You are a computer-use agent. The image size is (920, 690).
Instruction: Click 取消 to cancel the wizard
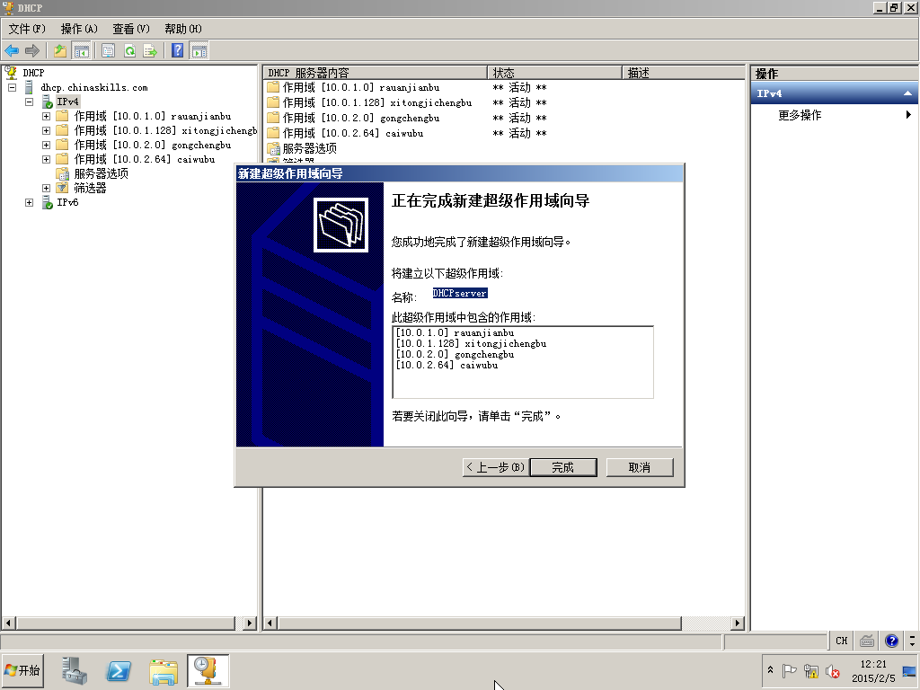(640, 467)
